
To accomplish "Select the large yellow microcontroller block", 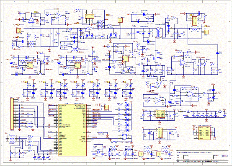I will (72, 130).
